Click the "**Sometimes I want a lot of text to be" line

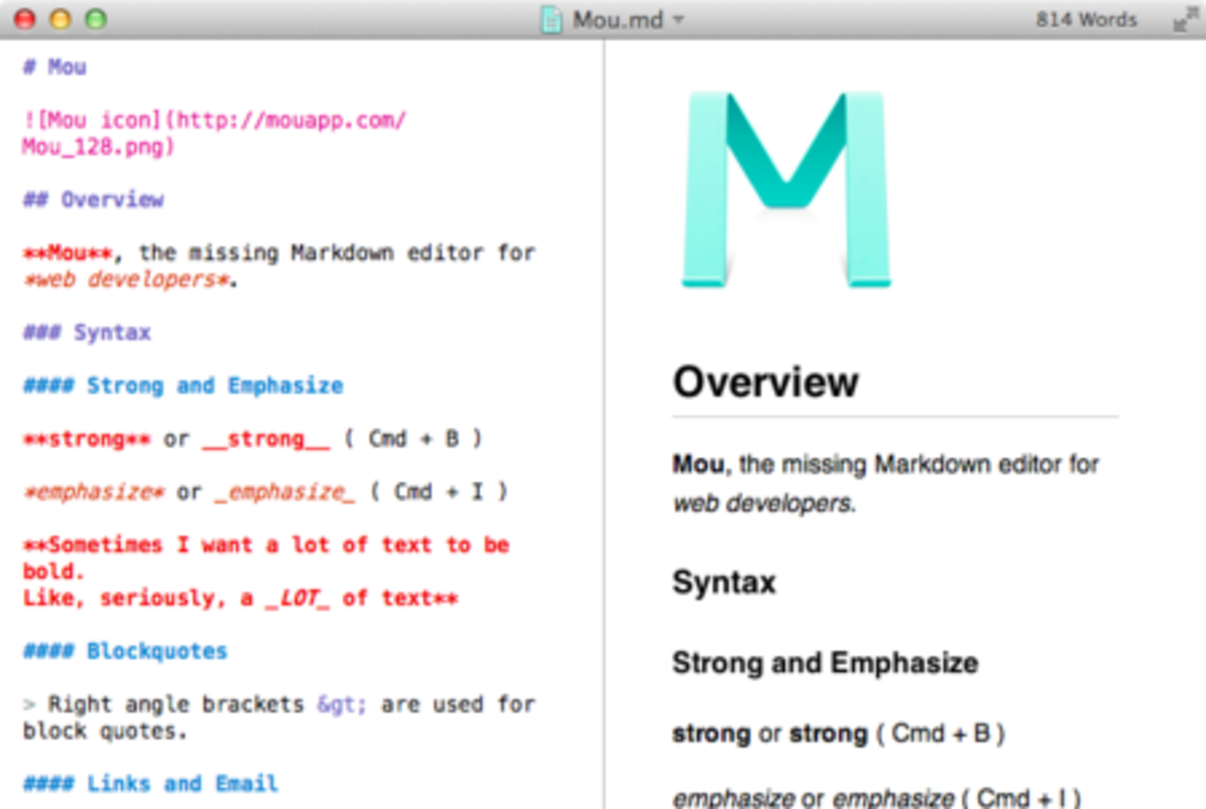pos(266,545)
